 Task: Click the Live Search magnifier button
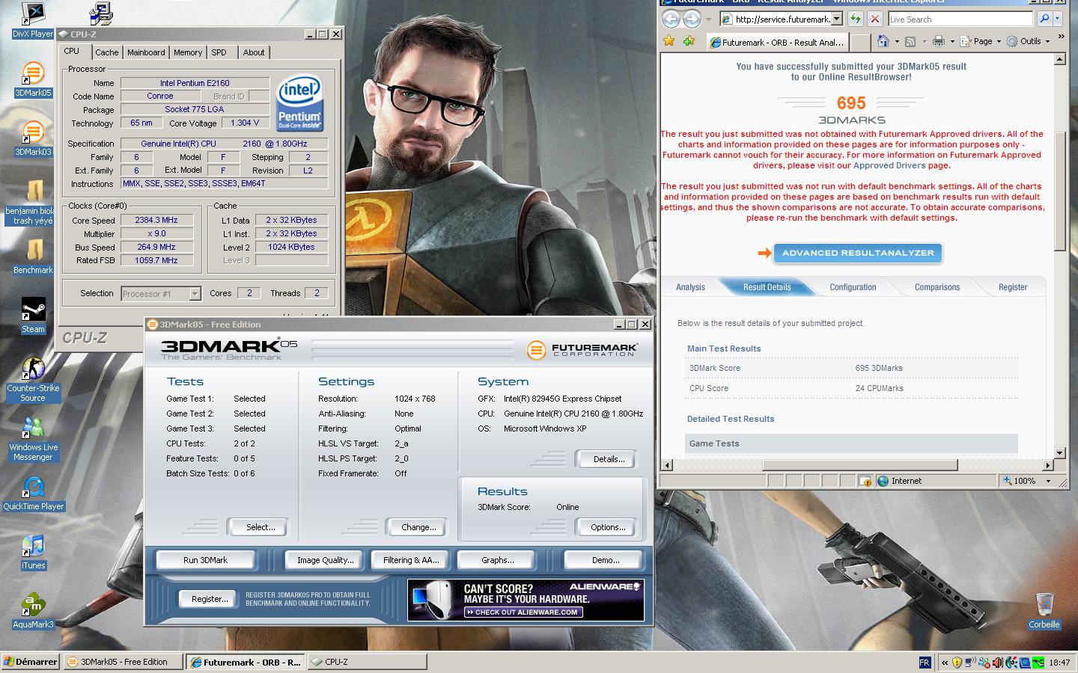[1044, 19]
